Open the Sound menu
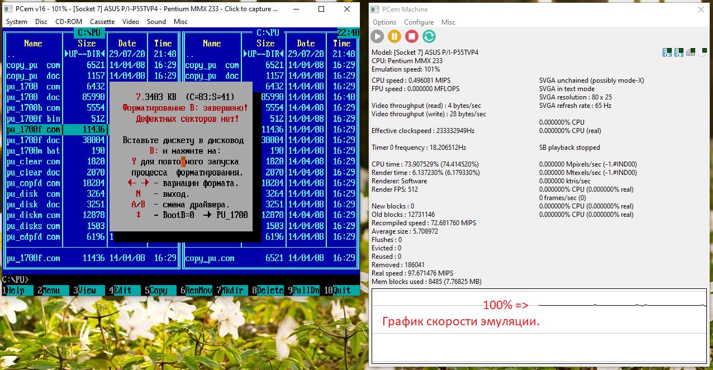Image resolution: width=713 pixels, height=370 pixels. [x=156, y=22]
